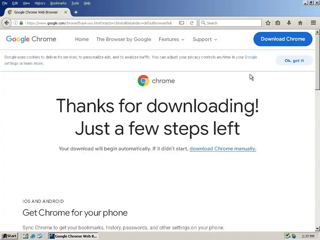Click the green padlock security icon
Image resolution: width=320 pixels, height=240 pixels.
point(21,23)
